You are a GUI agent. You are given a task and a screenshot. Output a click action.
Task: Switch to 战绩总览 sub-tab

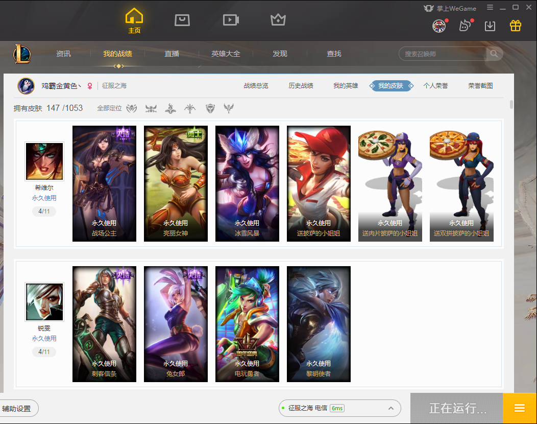(256, 86)
